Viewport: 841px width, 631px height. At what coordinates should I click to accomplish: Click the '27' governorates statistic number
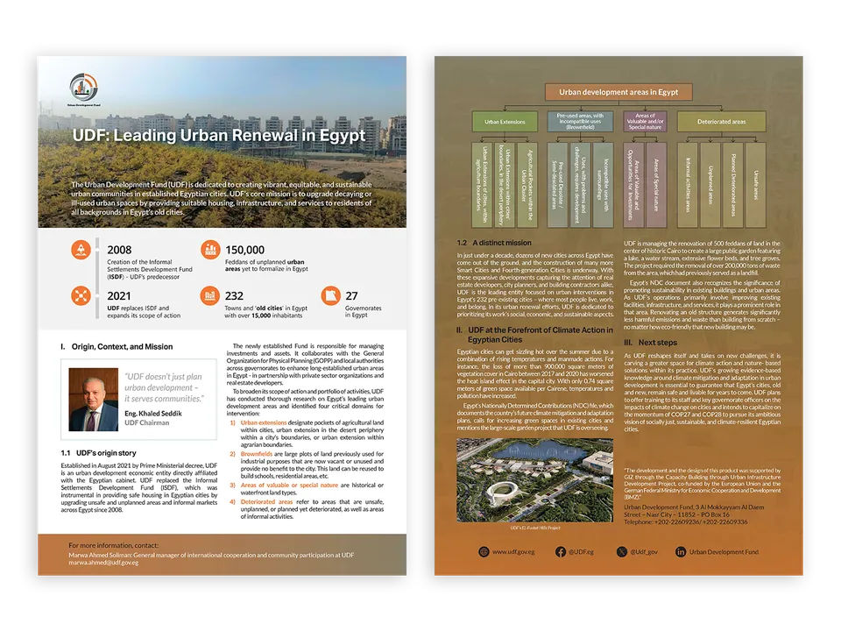tap(351, 295)
